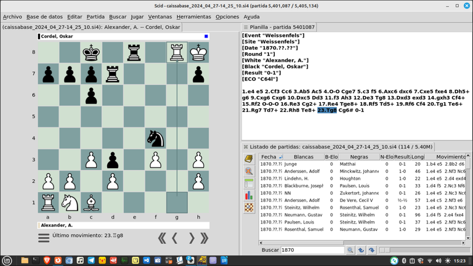Open the Archivo menu
This screenshot has height=266, width=473.
(x=12, y=17)
